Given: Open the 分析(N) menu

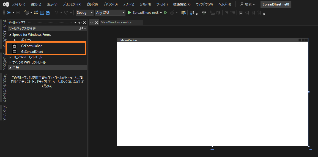Looking at the screenshot, I should point(145,4).
